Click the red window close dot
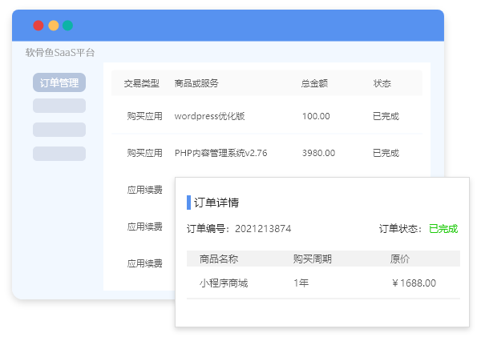 point(38,26)
